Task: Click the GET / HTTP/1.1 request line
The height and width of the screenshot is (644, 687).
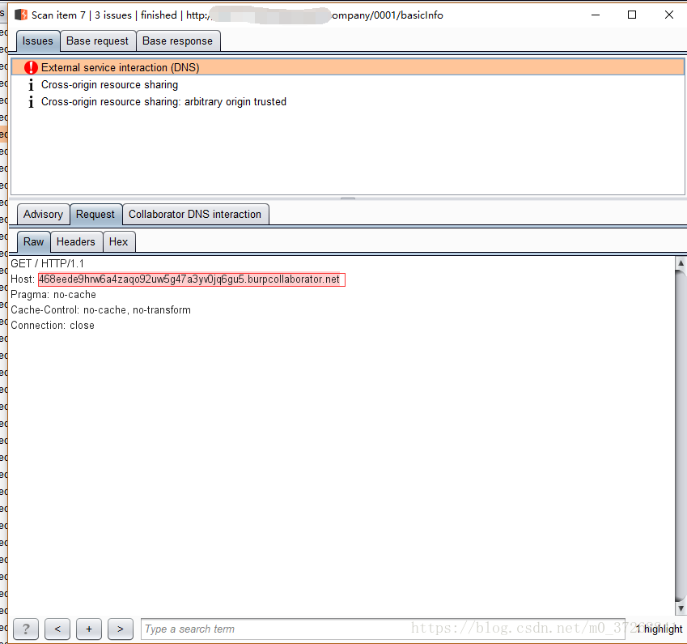Action: 47,263
